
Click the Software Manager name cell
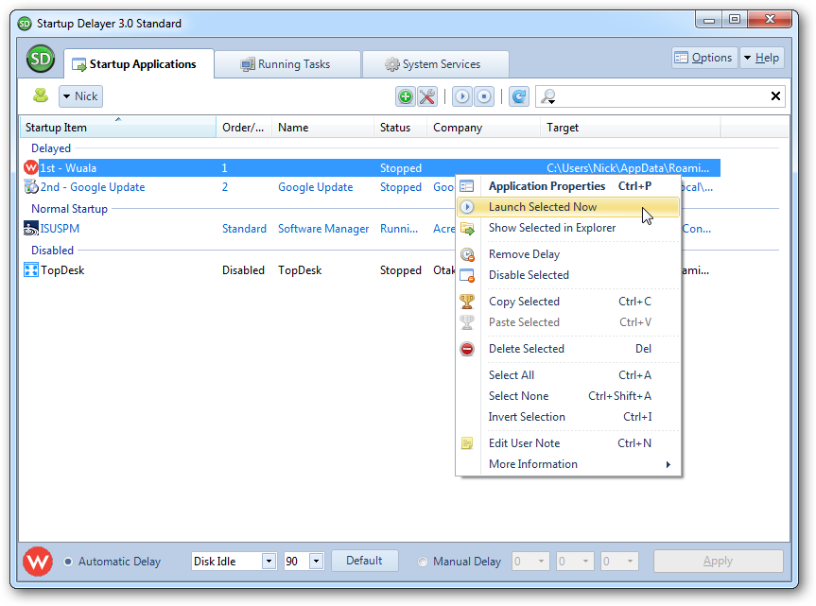point(323,229)
